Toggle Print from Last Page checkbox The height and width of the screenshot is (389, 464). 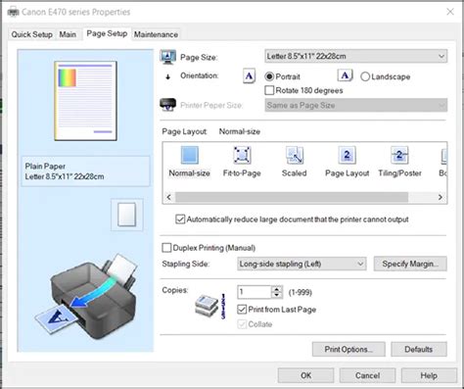tap(242, 310)
